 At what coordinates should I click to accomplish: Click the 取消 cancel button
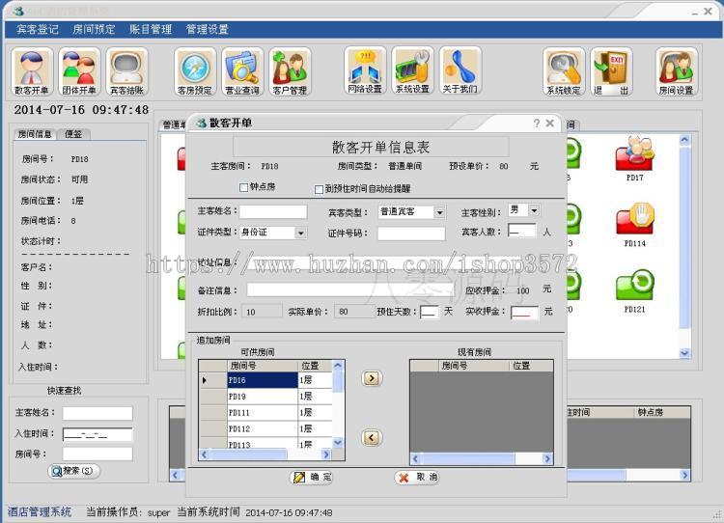click(417, 478)
